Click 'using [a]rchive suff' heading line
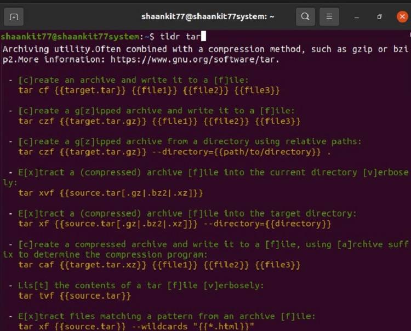 pyautogui.click(x=357, y=244)
